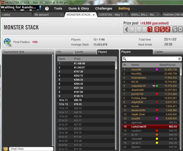The width and height of the screenshot is (183, 151).
Task: Open the help question mark icon
Action: 47,9
